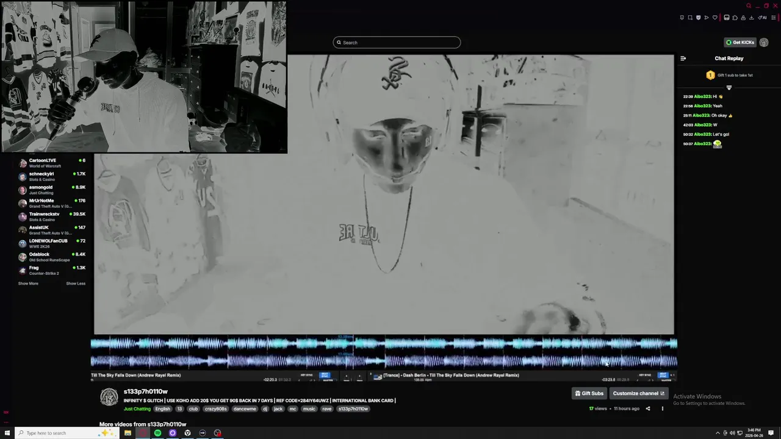Click the lock/profile icon in browser toolbar
This screenshot has width=781, height=439.
coord(743,18)
